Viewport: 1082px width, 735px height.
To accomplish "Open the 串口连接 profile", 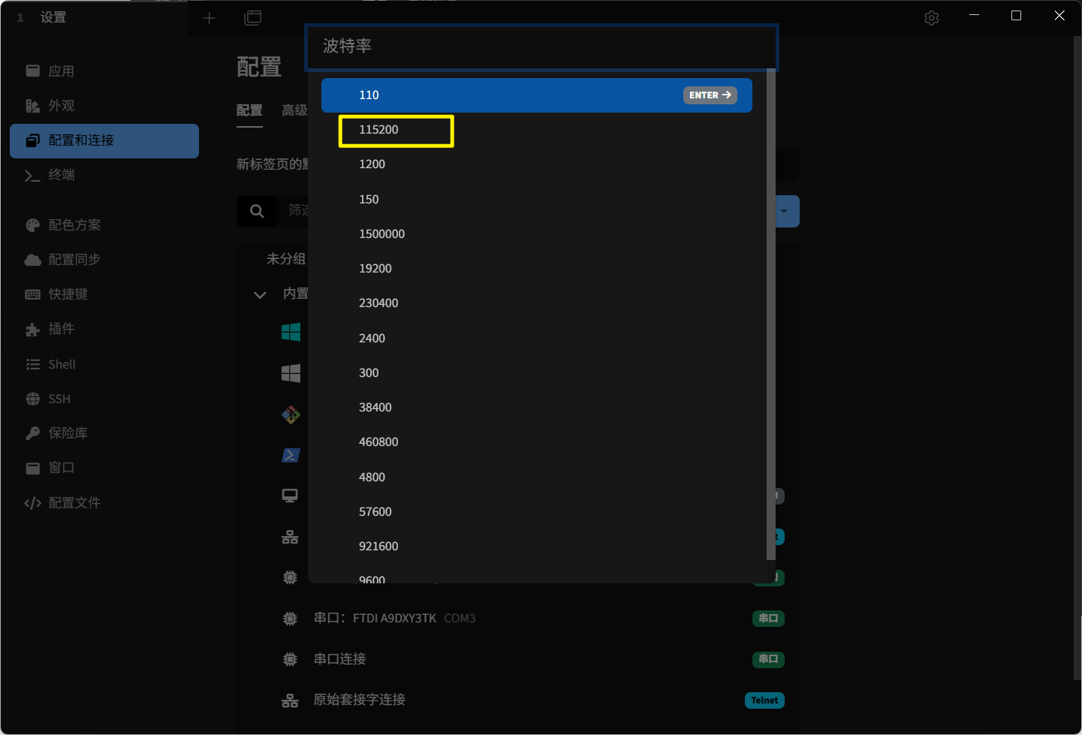I will click(x=339, y=659).
